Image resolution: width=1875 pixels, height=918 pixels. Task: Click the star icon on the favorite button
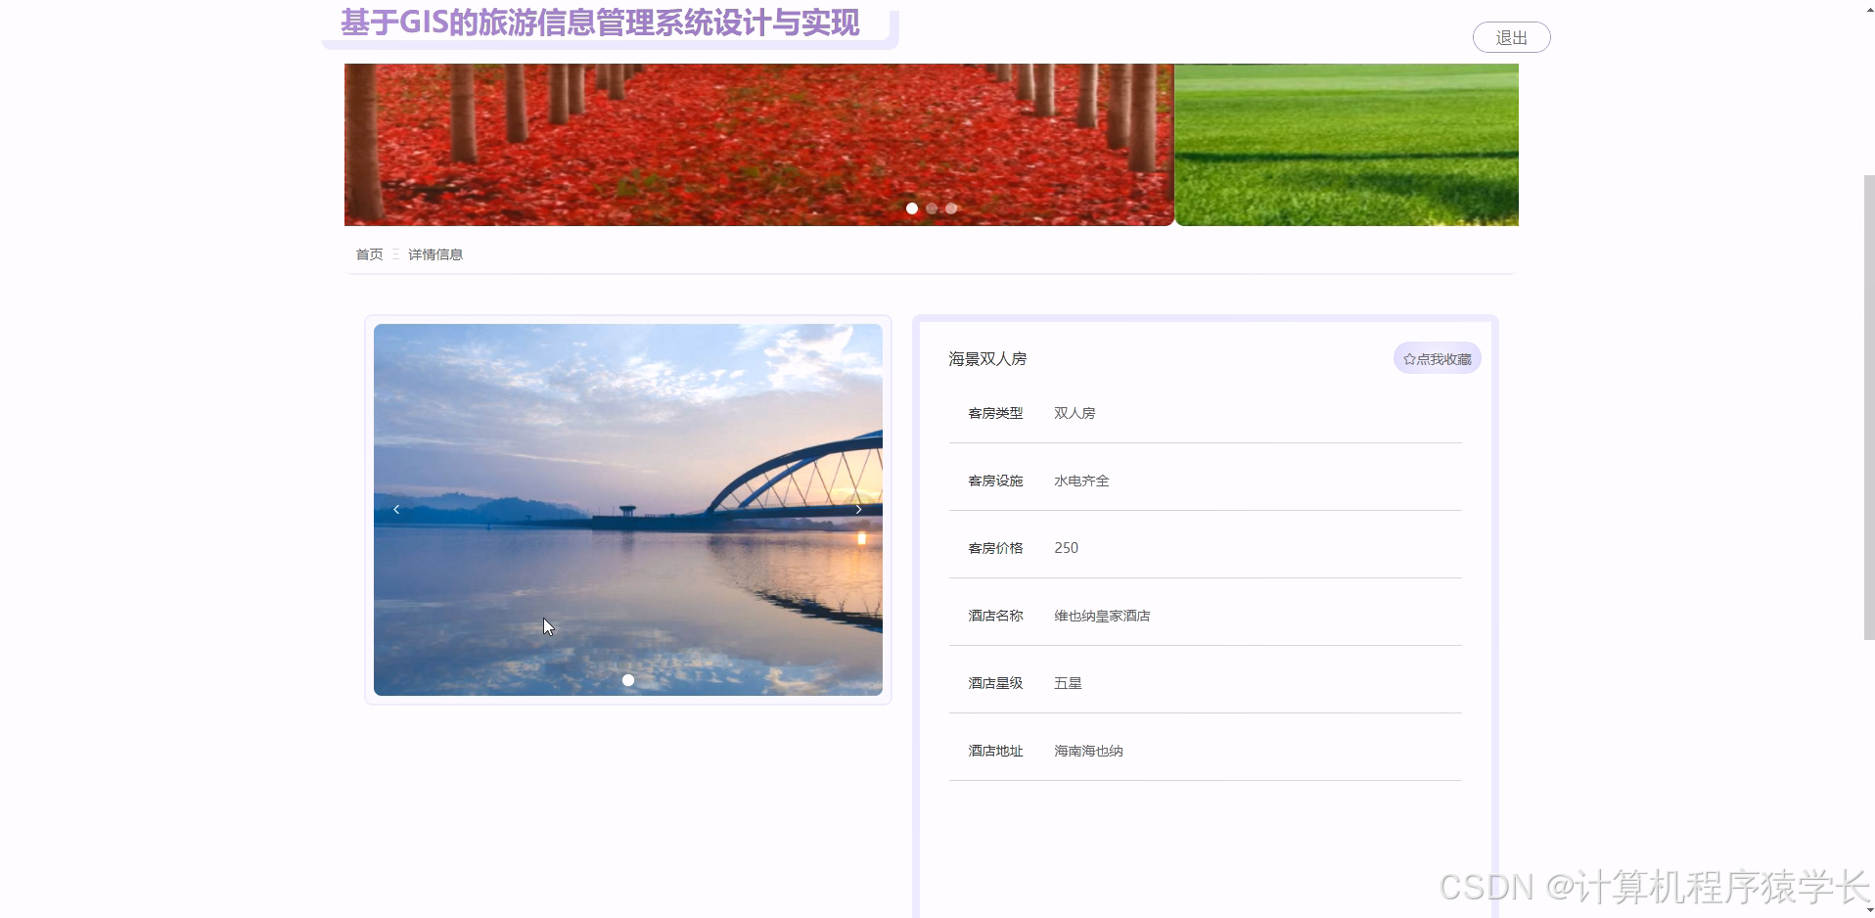click(x=1409, y=358)
